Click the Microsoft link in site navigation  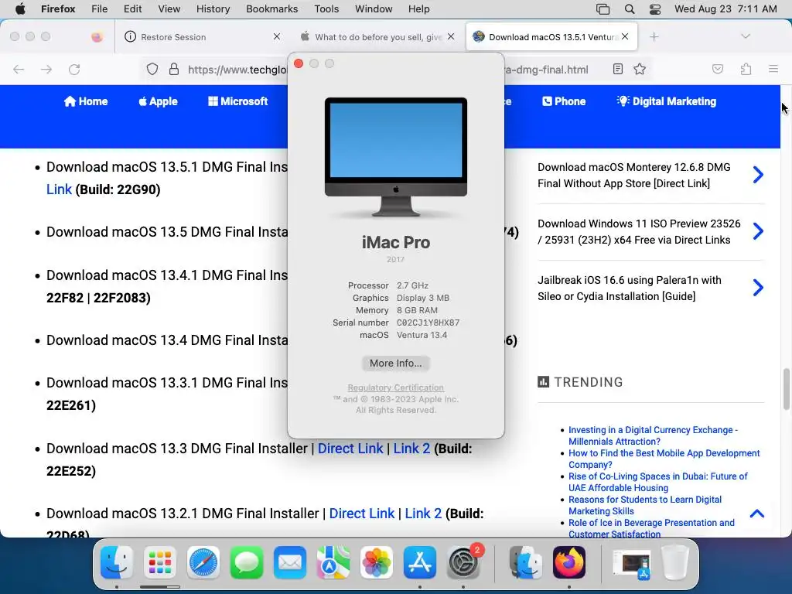(238, 101)
